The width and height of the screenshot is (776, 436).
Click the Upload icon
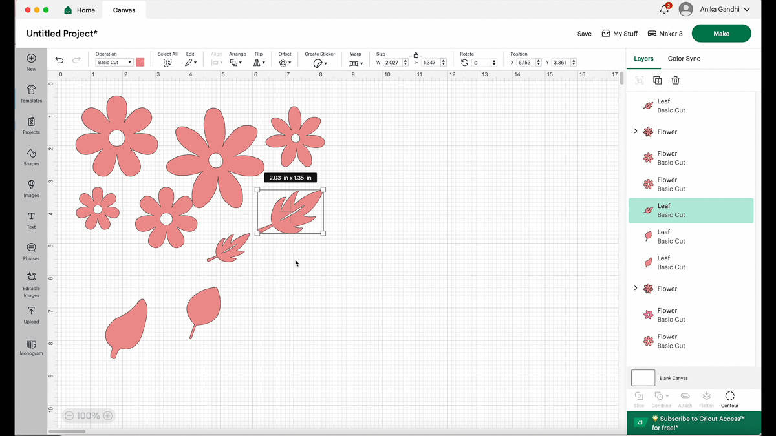pyautogui.click(x=31, y=311)
